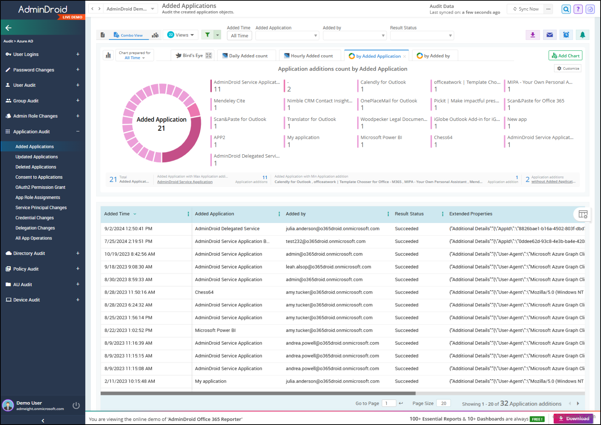This screenshot has height=425, width=601.
Task: Click the alert bell icon
Action: coord(583,35)
